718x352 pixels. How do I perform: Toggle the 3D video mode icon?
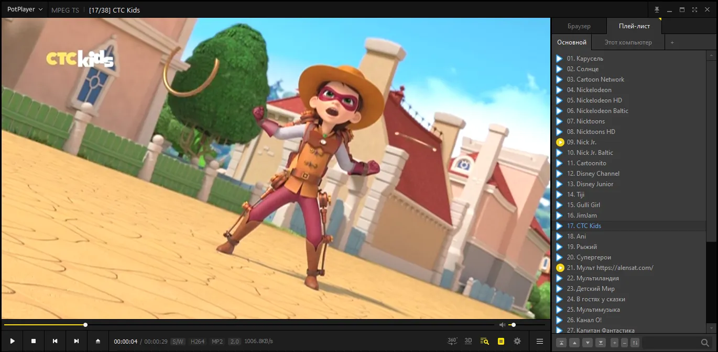tap(468, 340)
